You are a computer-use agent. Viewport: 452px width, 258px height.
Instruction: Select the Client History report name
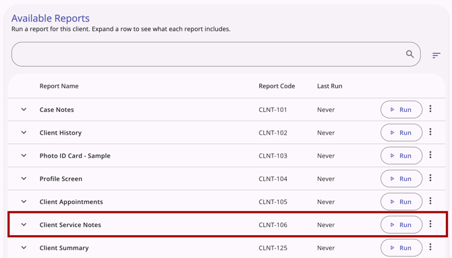pyautogui.click(x=61, y=133)
